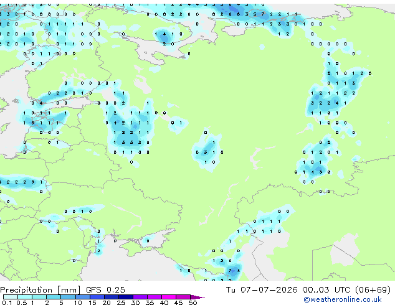Screen dimensions: 395x305
Task: Click the 0.5–1 mm legend color box
Action: 25,297
